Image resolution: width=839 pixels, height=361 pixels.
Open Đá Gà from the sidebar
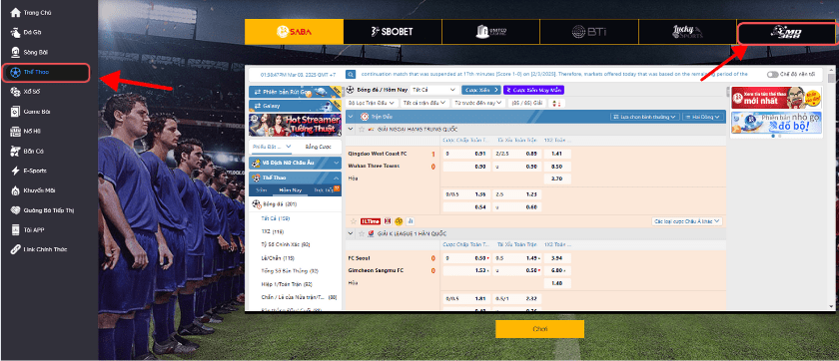coord(32,32)
